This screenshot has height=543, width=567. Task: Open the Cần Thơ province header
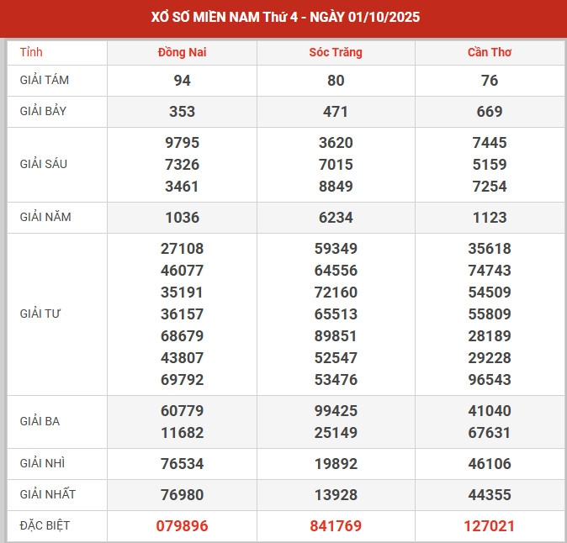tap(490, 52)
